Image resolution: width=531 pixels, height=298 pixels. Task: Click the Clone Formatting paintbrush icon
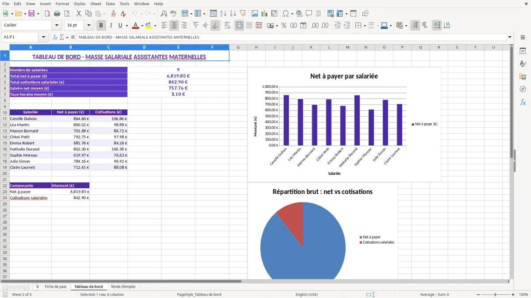pyautogui.click(x=113, y=14)
